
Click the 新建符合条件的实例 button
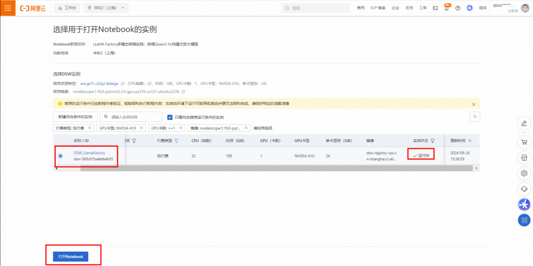coord(75,117)
